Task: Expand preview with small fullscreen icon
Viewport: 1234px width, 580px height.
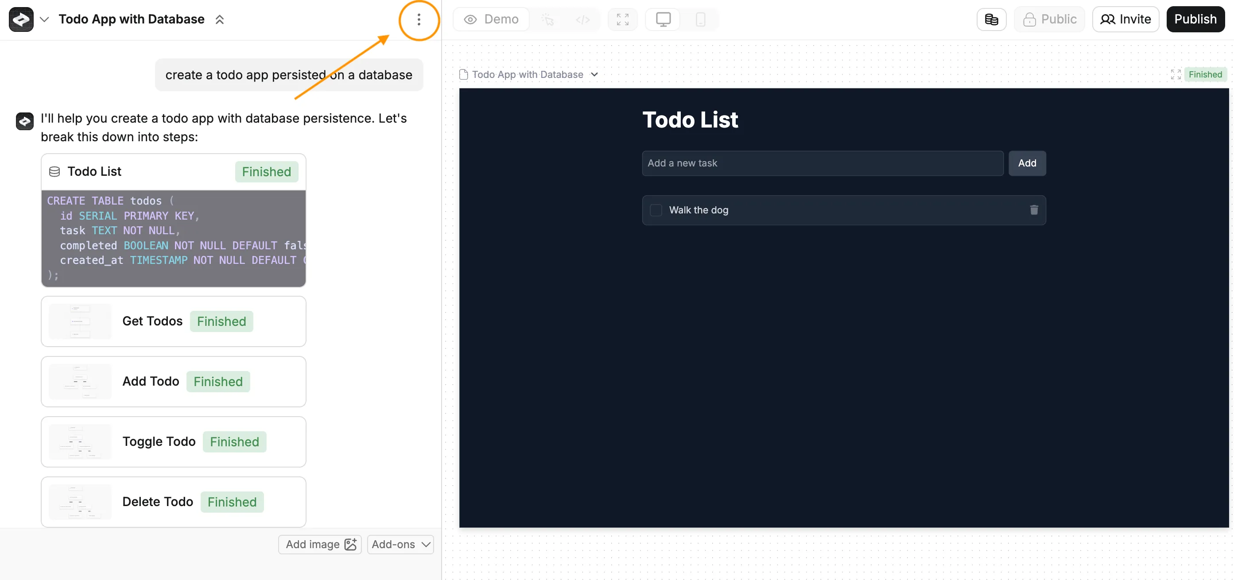Action: [1175, 74]
